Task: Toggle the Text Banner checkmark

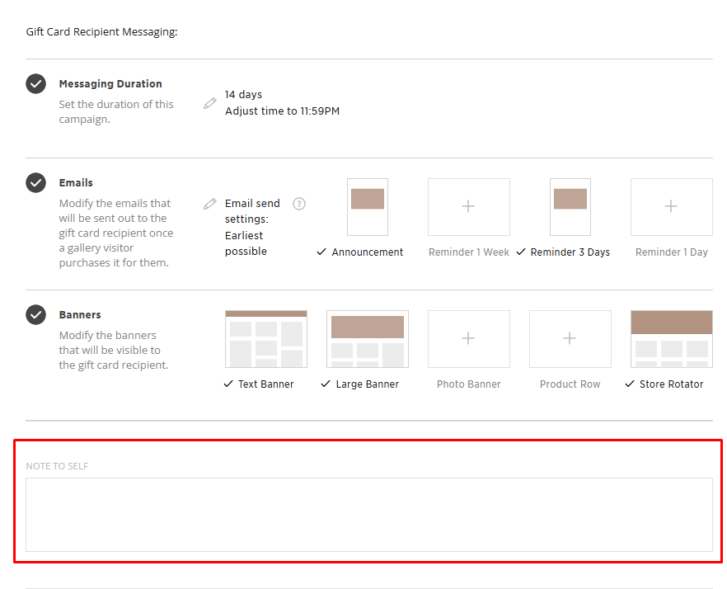Action: pyautogui.click(x=229, y=384)
